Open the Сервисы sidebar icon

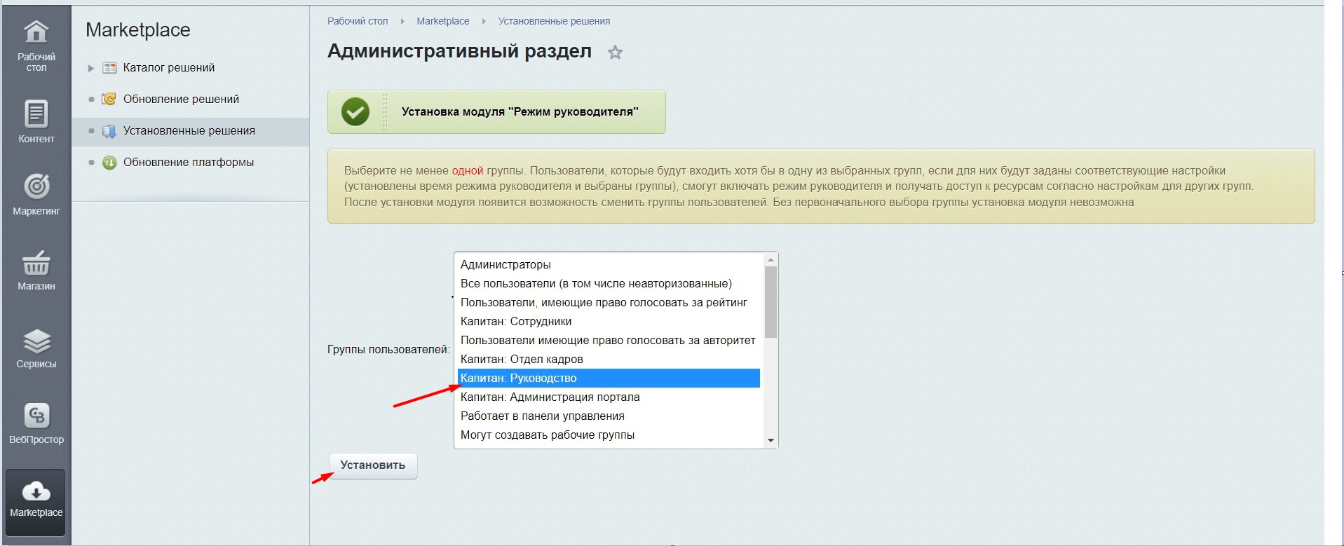pos(36,341)
